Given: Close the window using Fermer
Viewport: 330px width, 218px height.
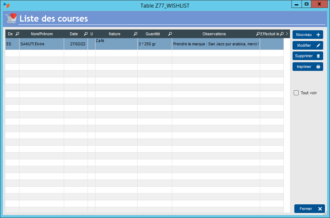Looking at the screenshot, I should click(x=309, y=209).
